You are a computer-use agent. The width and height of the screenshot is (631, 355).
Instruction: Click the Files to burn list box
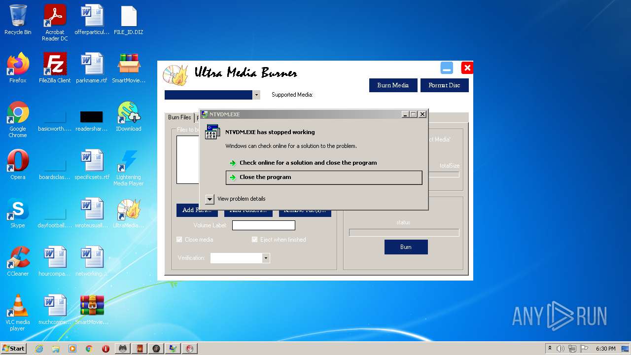[188, 160]
